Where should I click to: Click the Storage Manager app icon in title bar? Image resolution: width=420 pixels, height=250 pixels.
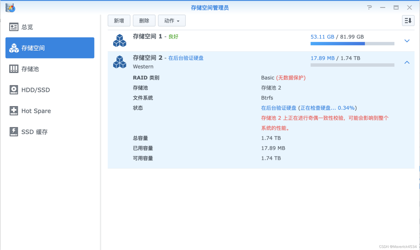10,8
